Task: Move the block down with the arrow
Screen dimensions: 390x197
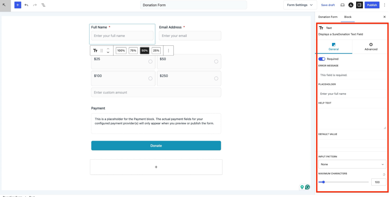Action: point(108,52)
